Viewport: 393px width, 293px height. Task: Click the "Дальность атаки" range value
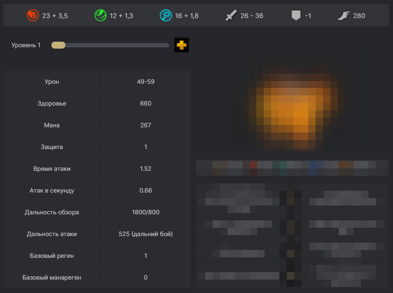coord(146,234)
